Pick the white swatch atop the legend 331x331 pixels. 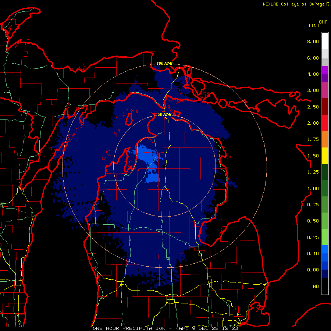coord(325,41)
